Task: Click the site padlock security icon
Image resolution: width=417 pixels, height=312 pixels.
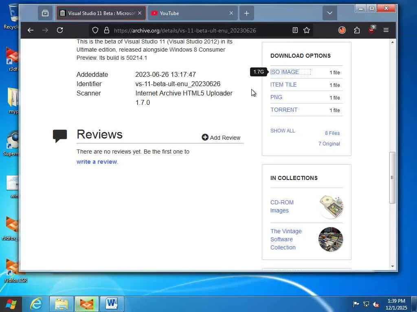Action: click(107, 30)
